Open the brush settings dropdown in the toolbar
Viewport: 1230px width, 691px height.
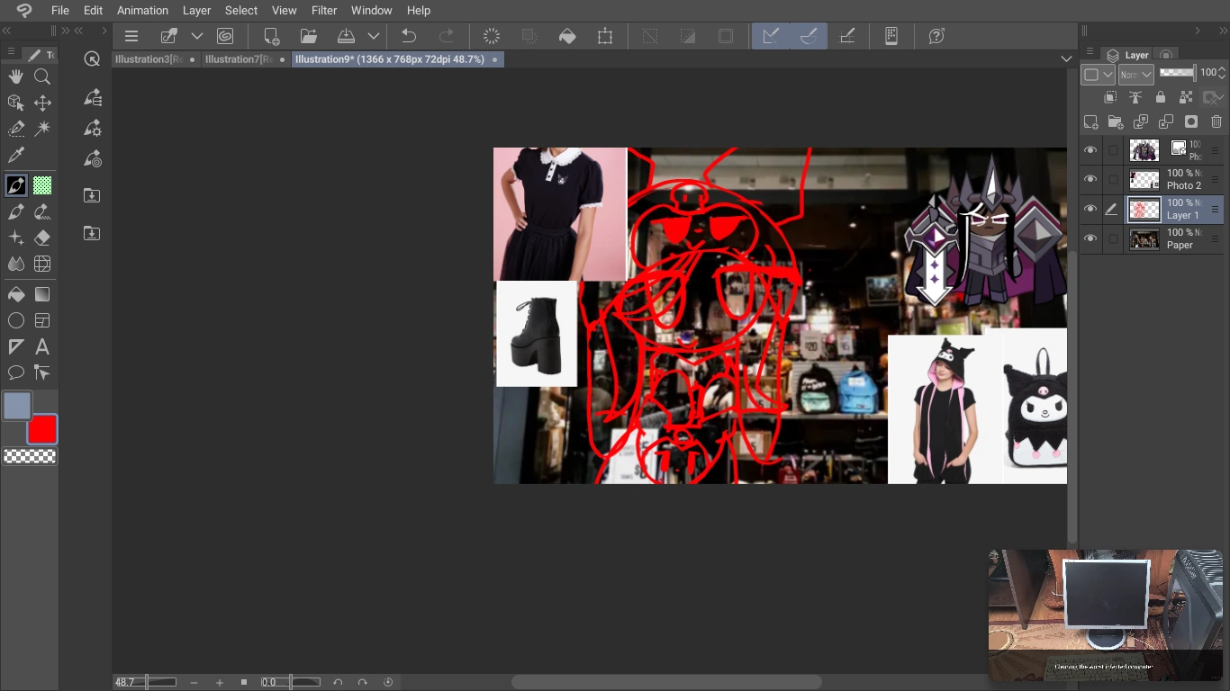[197, 36]
